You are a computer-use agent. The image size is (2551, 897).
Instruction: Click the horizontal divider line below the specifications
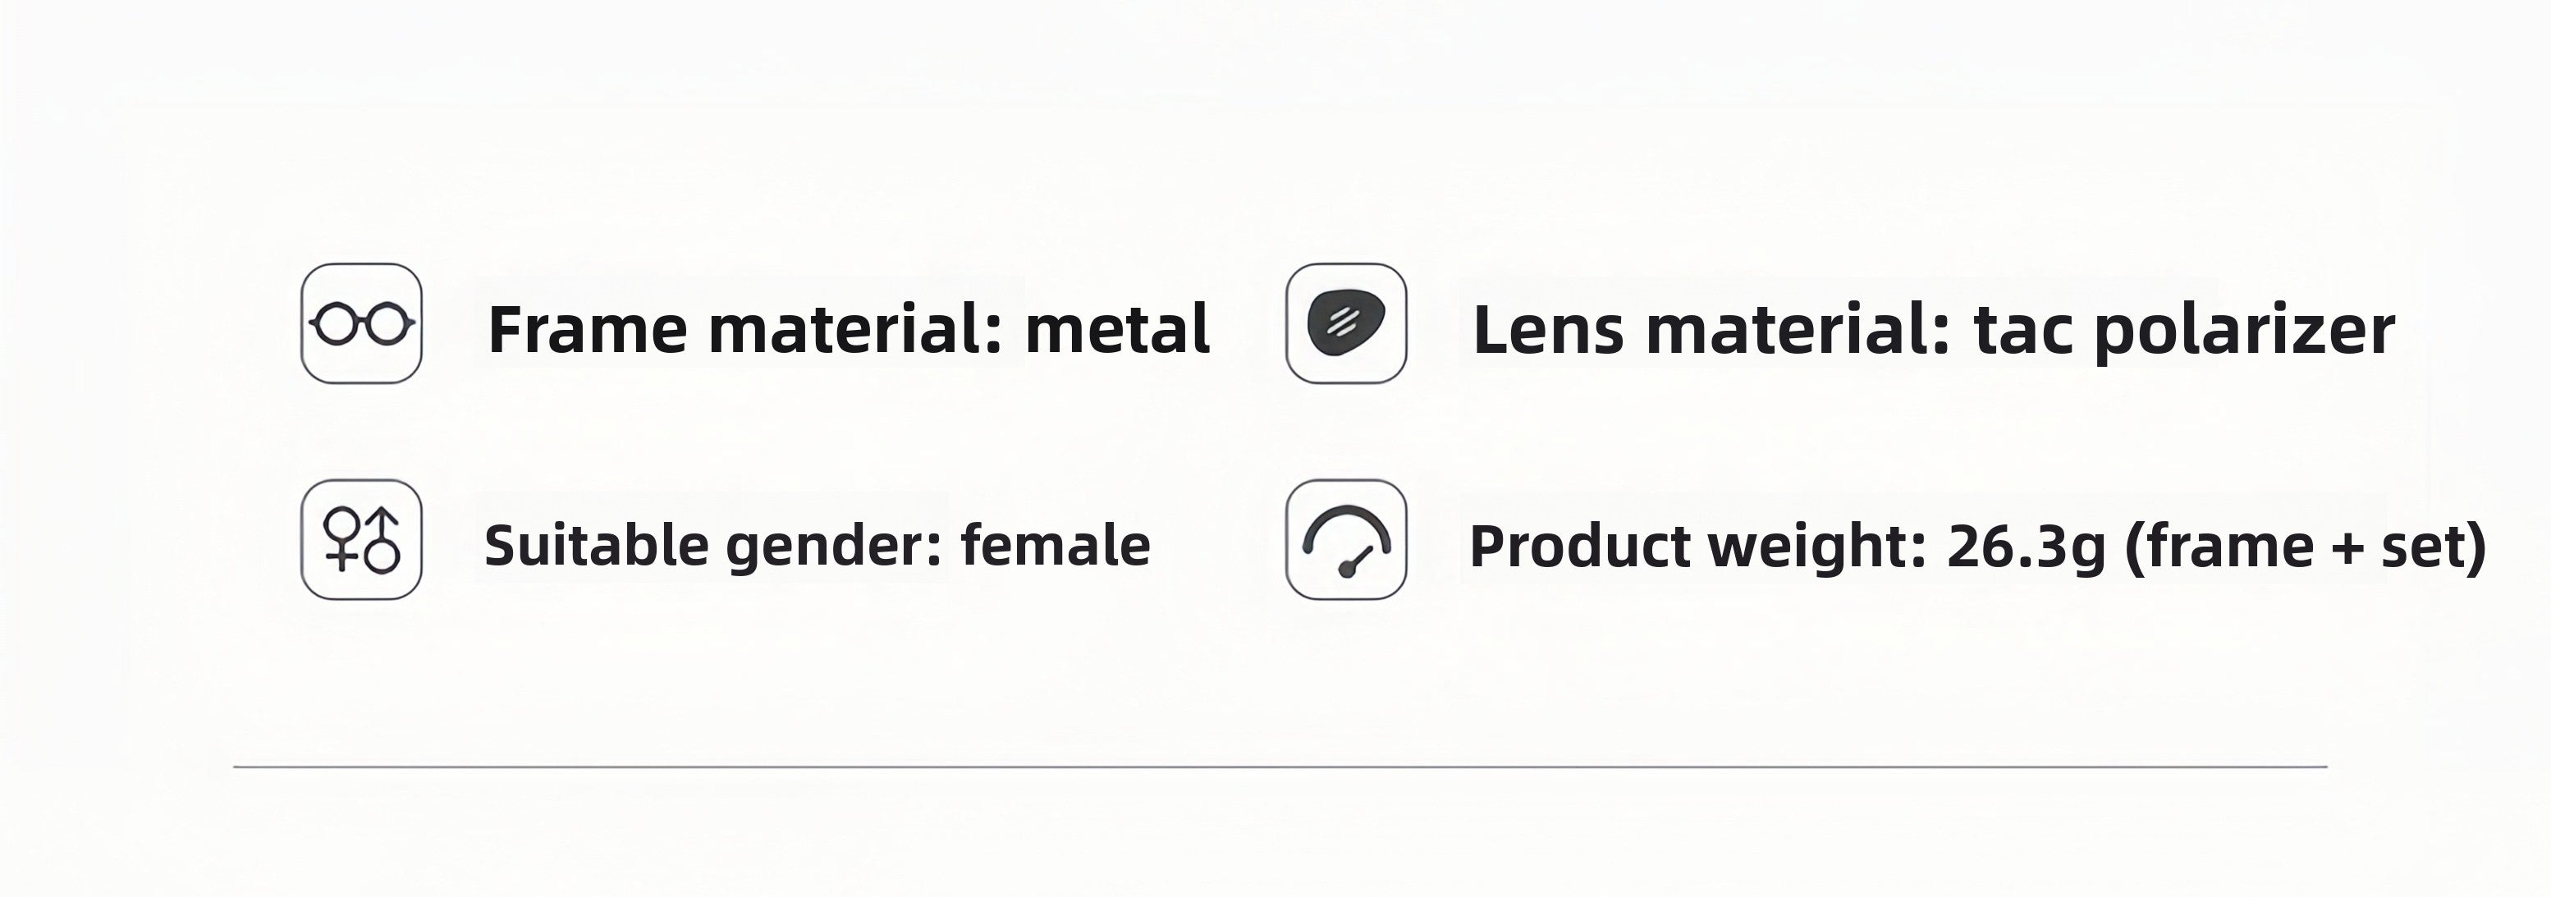[x=1280, y=767]
